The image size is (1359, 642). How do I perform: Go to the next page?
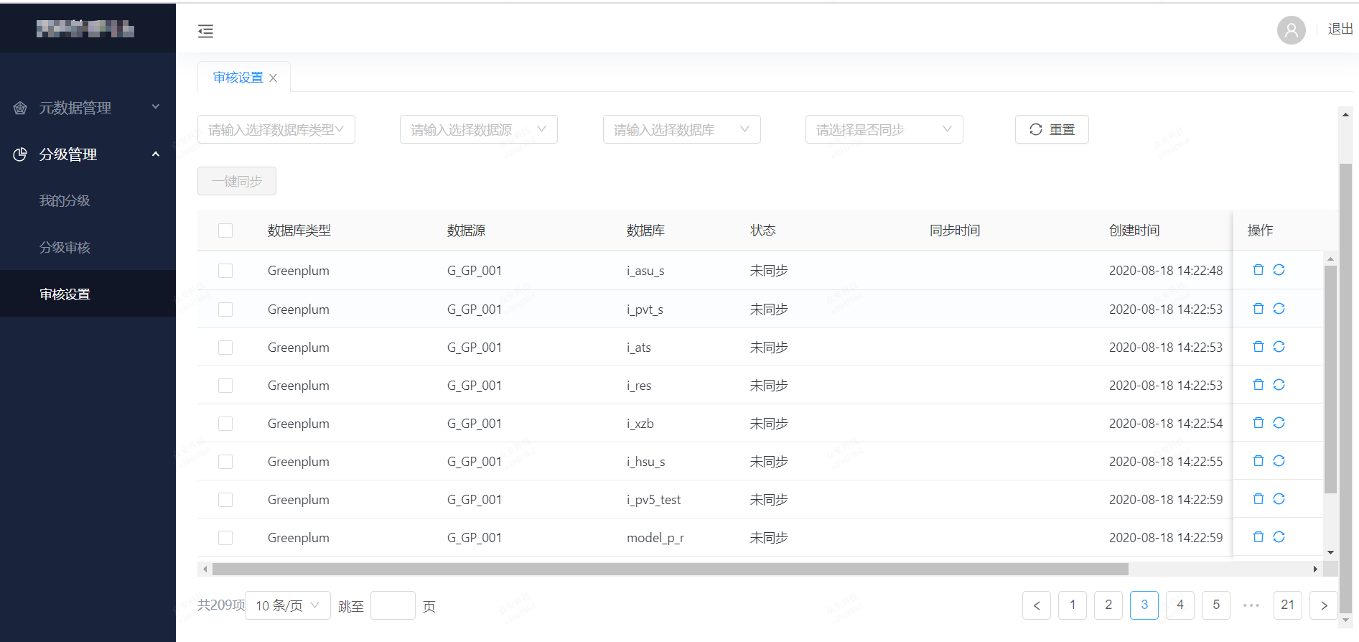coord(1324,605)
